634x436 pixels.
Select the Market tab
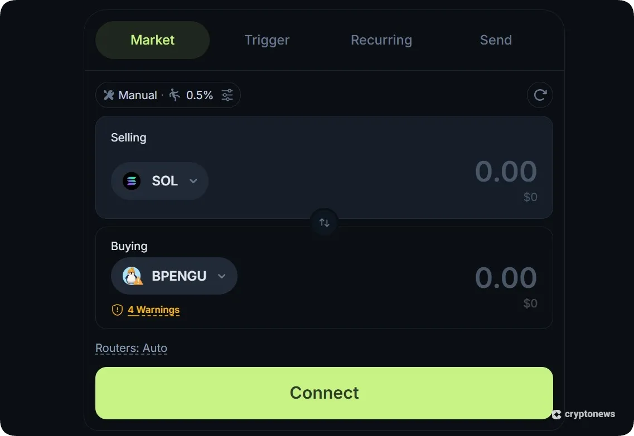(152, 40)
